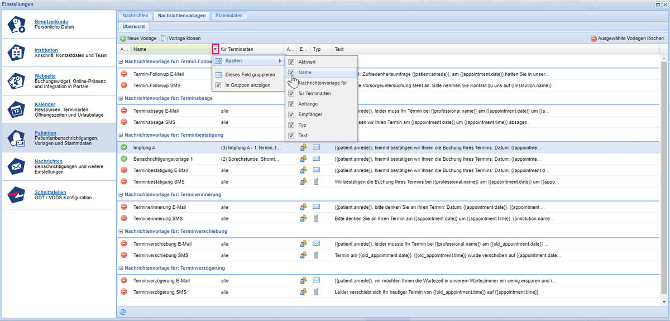
Task: Uncheck the Aktiviert column checkbox
Action: pos(291,62)
